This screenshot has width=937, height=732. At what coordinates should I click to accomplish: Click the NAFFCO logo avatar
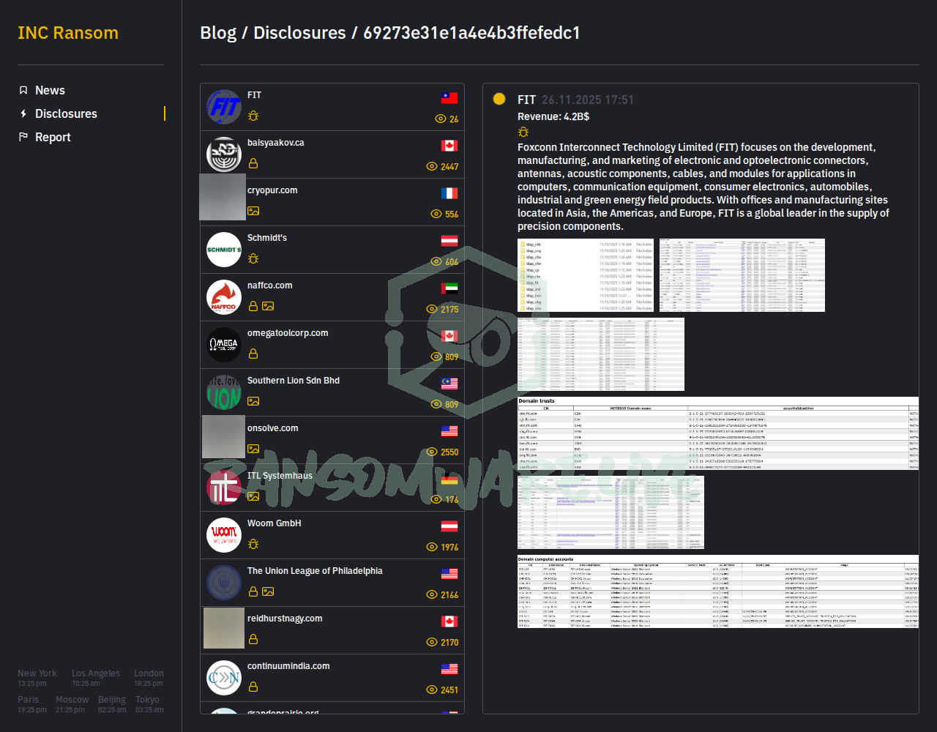point(224,297)
